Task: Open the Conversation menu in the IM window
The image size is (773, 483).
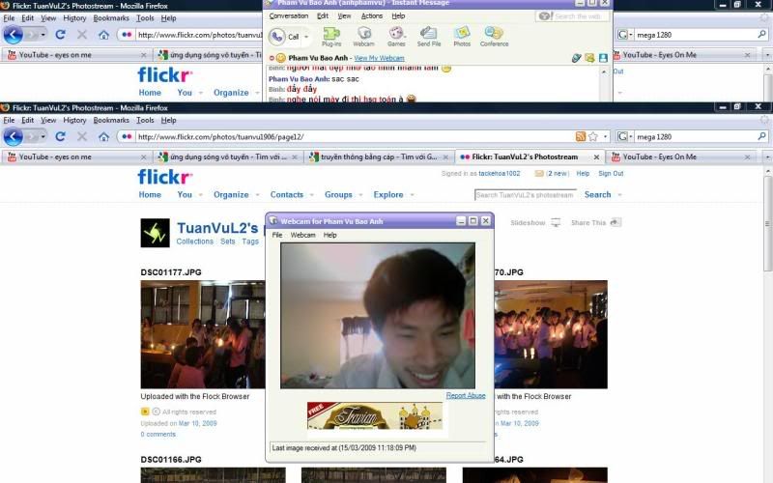Action: tap(289, 15)
